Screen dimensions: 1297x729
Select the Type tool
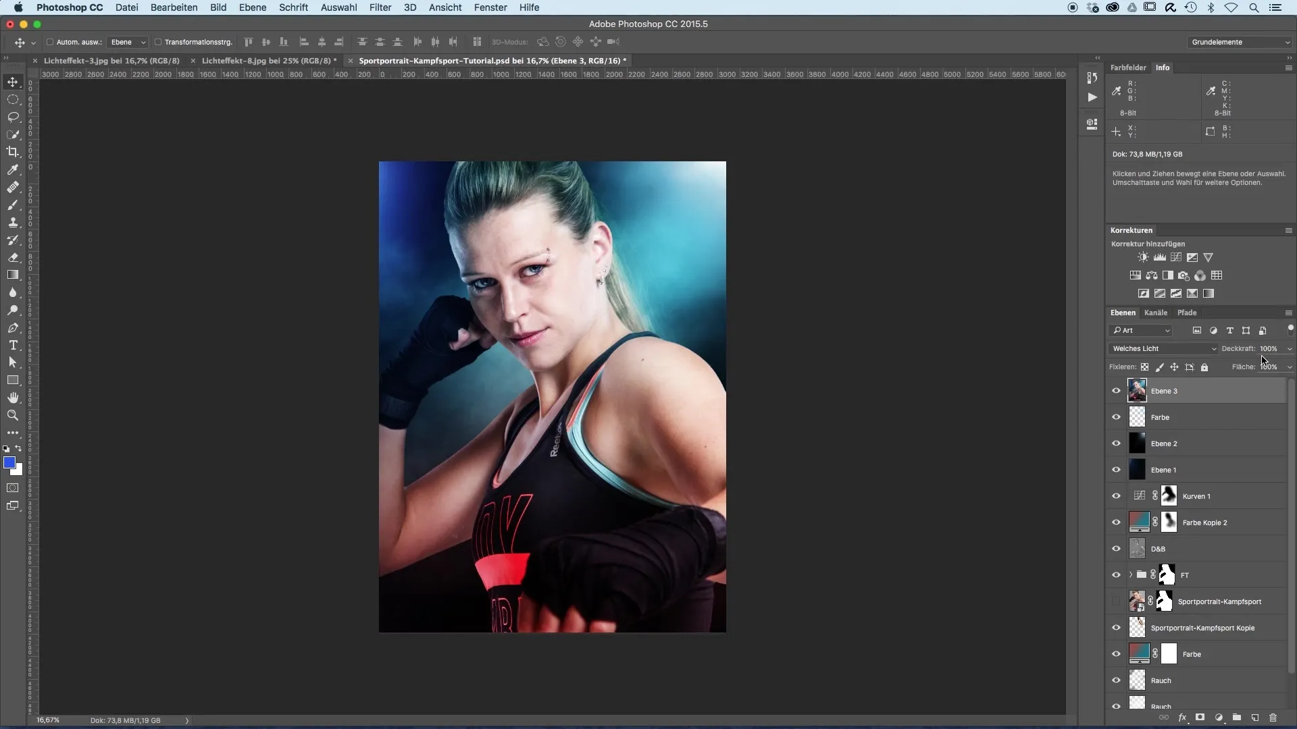point(13,345)
